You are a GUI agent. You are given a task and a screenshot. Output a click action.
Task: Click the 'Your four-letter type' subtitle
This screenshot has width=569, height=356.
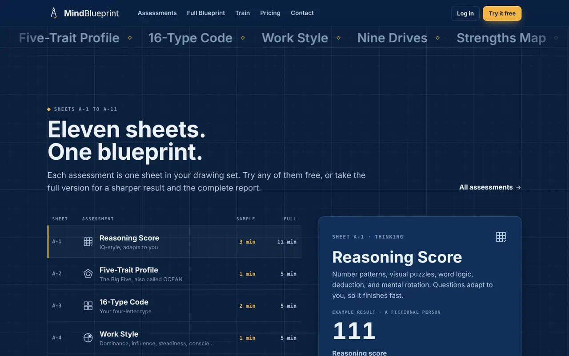coord(125,311)
